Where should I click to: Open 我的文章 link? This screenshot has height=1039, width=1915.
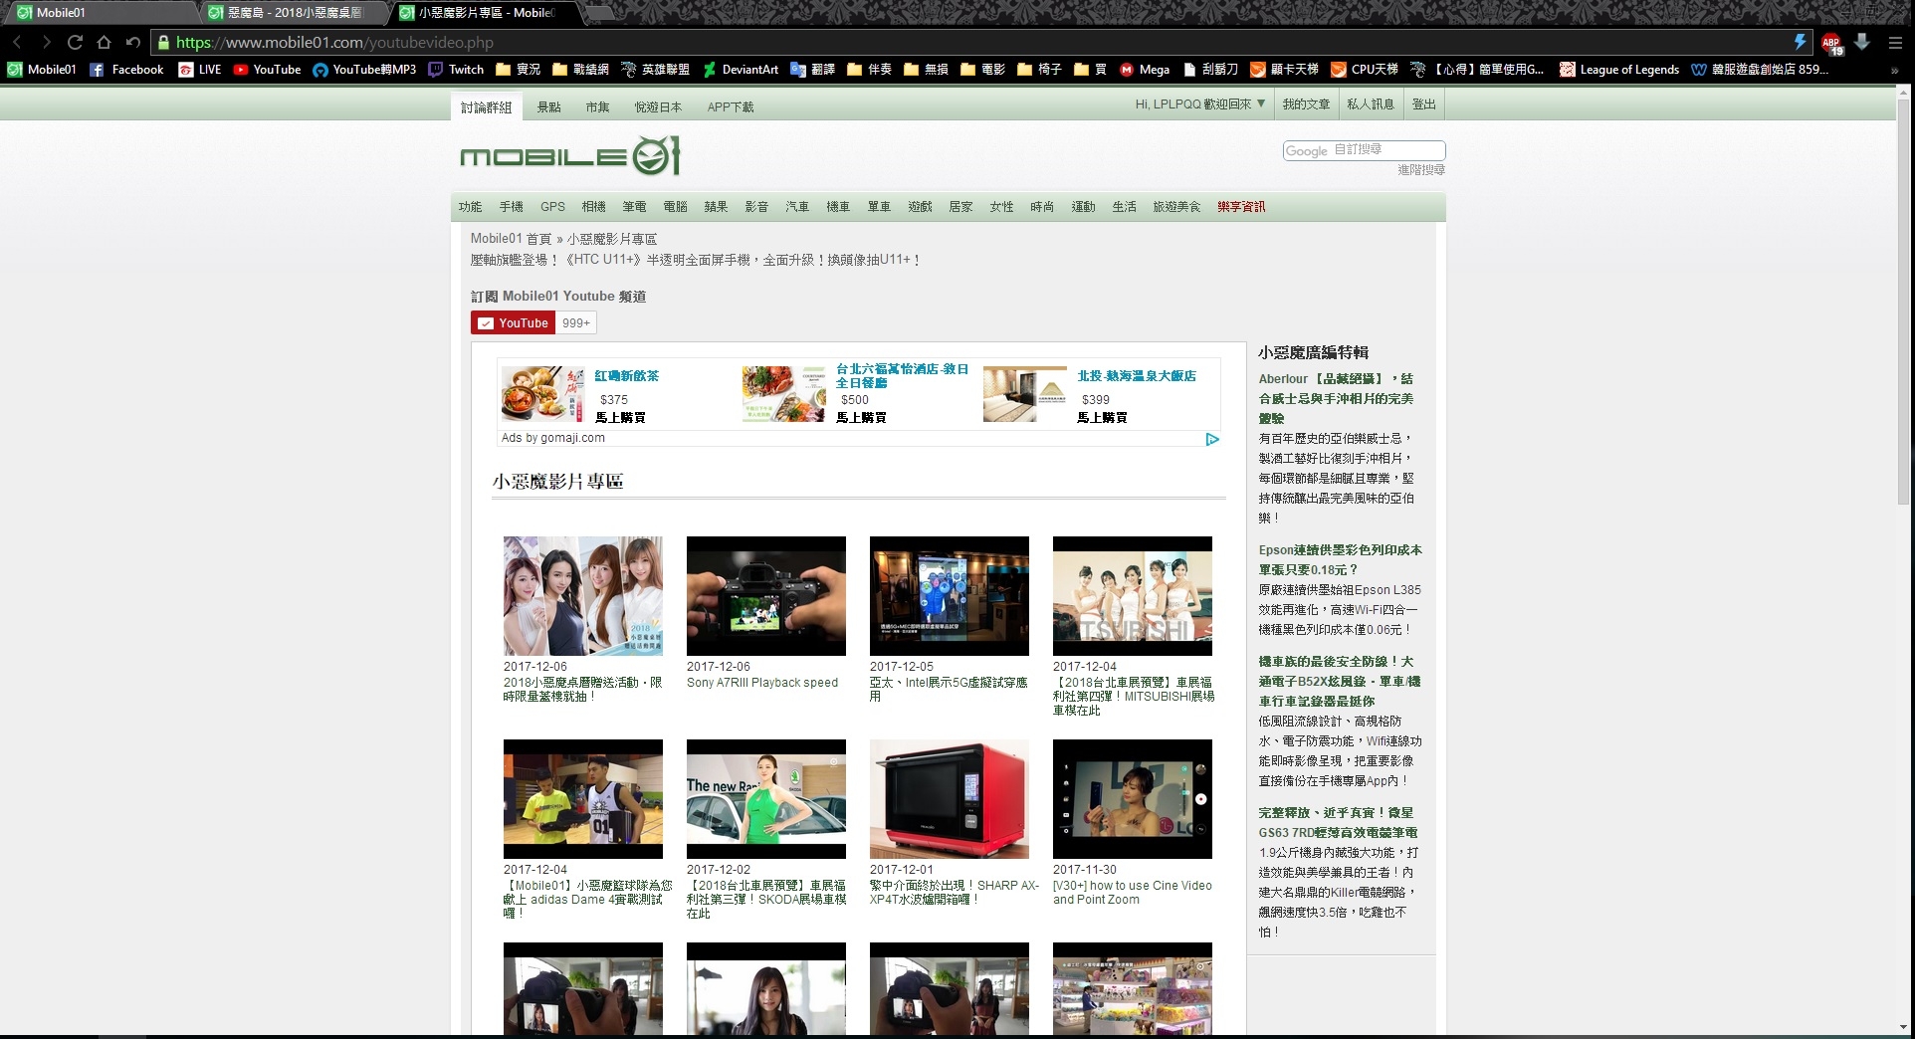tap(1306, 104)
